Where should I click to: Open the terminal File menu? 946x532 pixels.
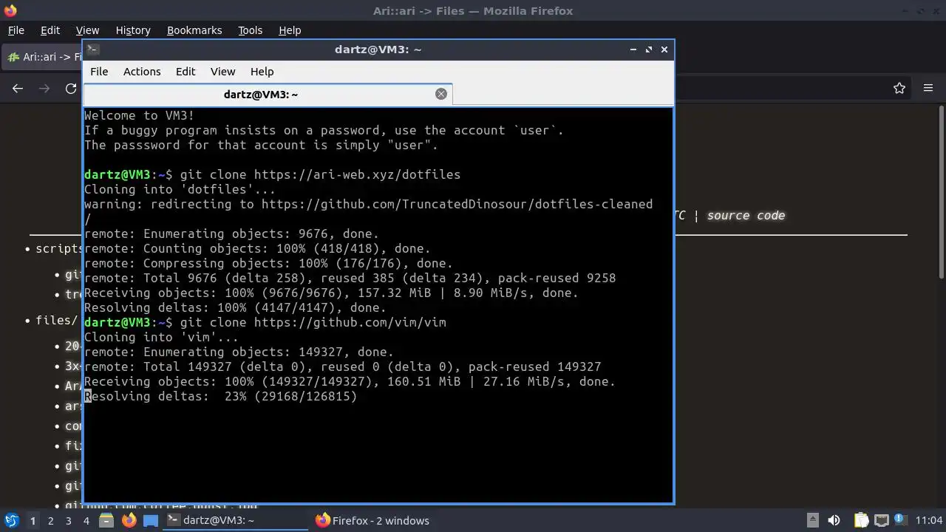[99, 71]
